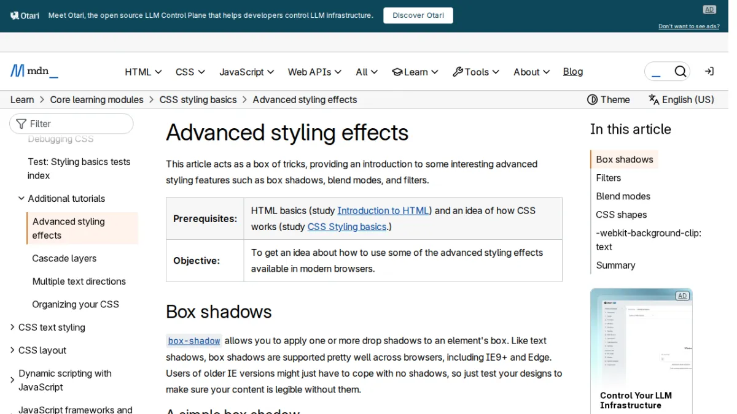Expand the JavaScript menu

(x=247, y=72)
